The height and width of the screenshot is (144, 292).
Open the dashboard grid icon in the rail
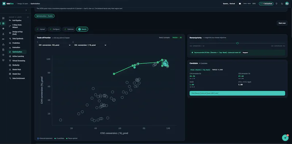(x=3, y=18)
